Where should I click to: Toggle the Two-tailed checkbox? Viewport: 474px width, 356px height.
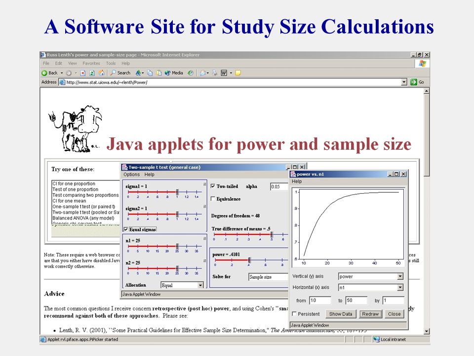pos(213,186)
